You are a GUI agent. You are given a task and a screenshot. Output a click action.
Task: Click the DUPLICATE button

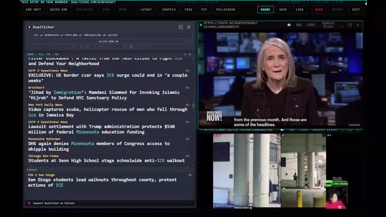click(85, 10)
